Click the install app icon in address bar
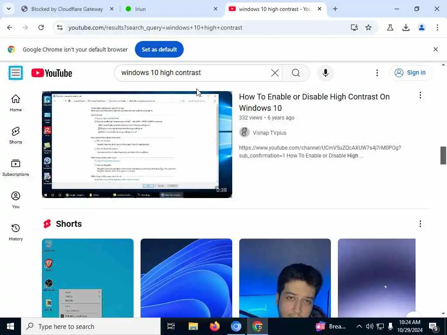 point(354,27)
